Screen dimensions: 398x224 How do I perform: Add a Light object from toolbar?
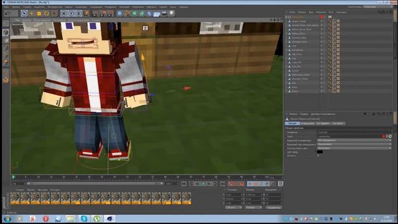(x=172, y=13)
